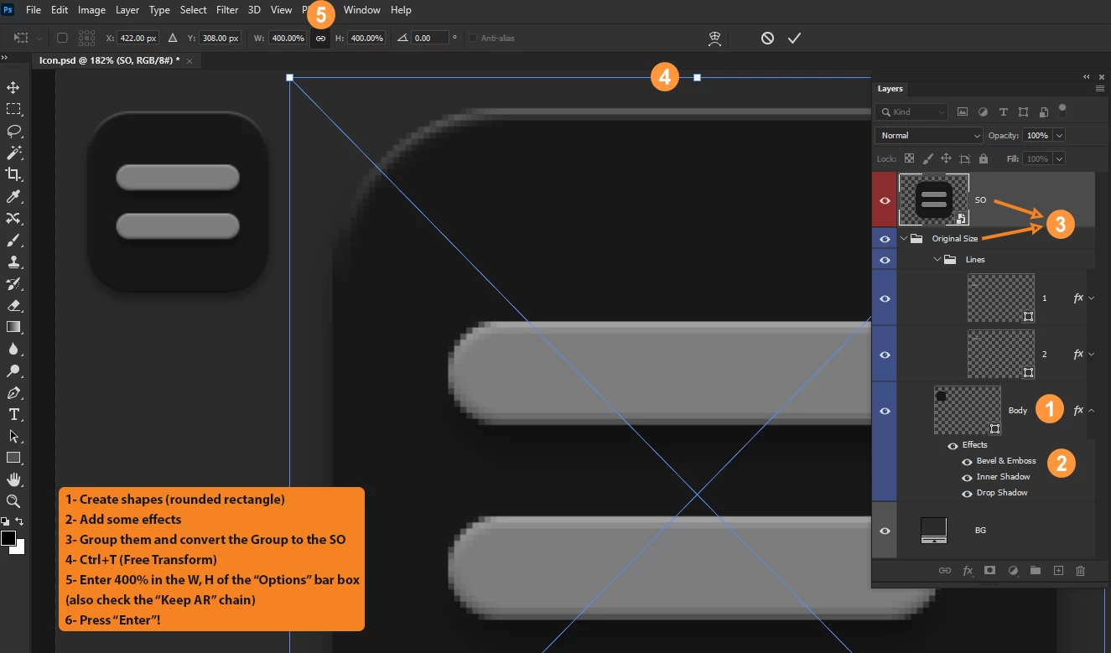Select the Pen tool
Screen dimensions: 1111x653
pyautogui.click(x=13, y=392)
